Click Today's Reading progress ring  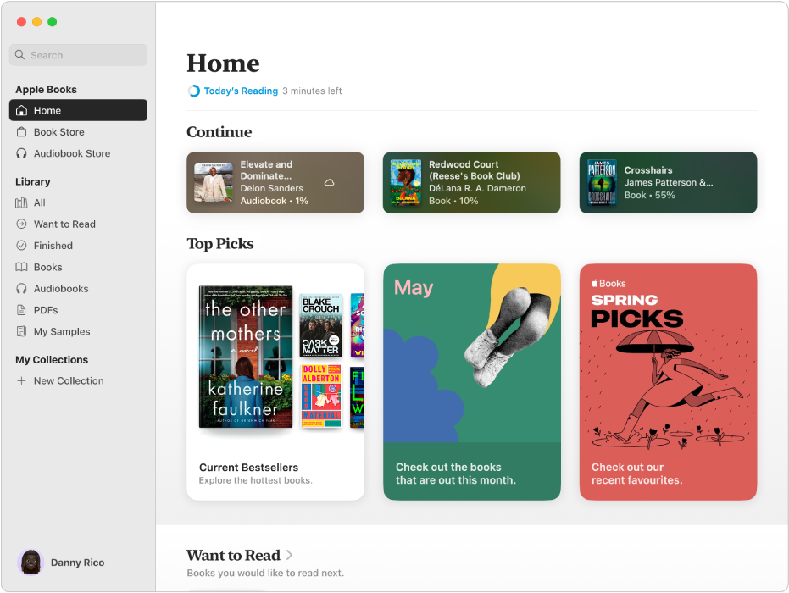pyautogui.click(x=193, y=91)
